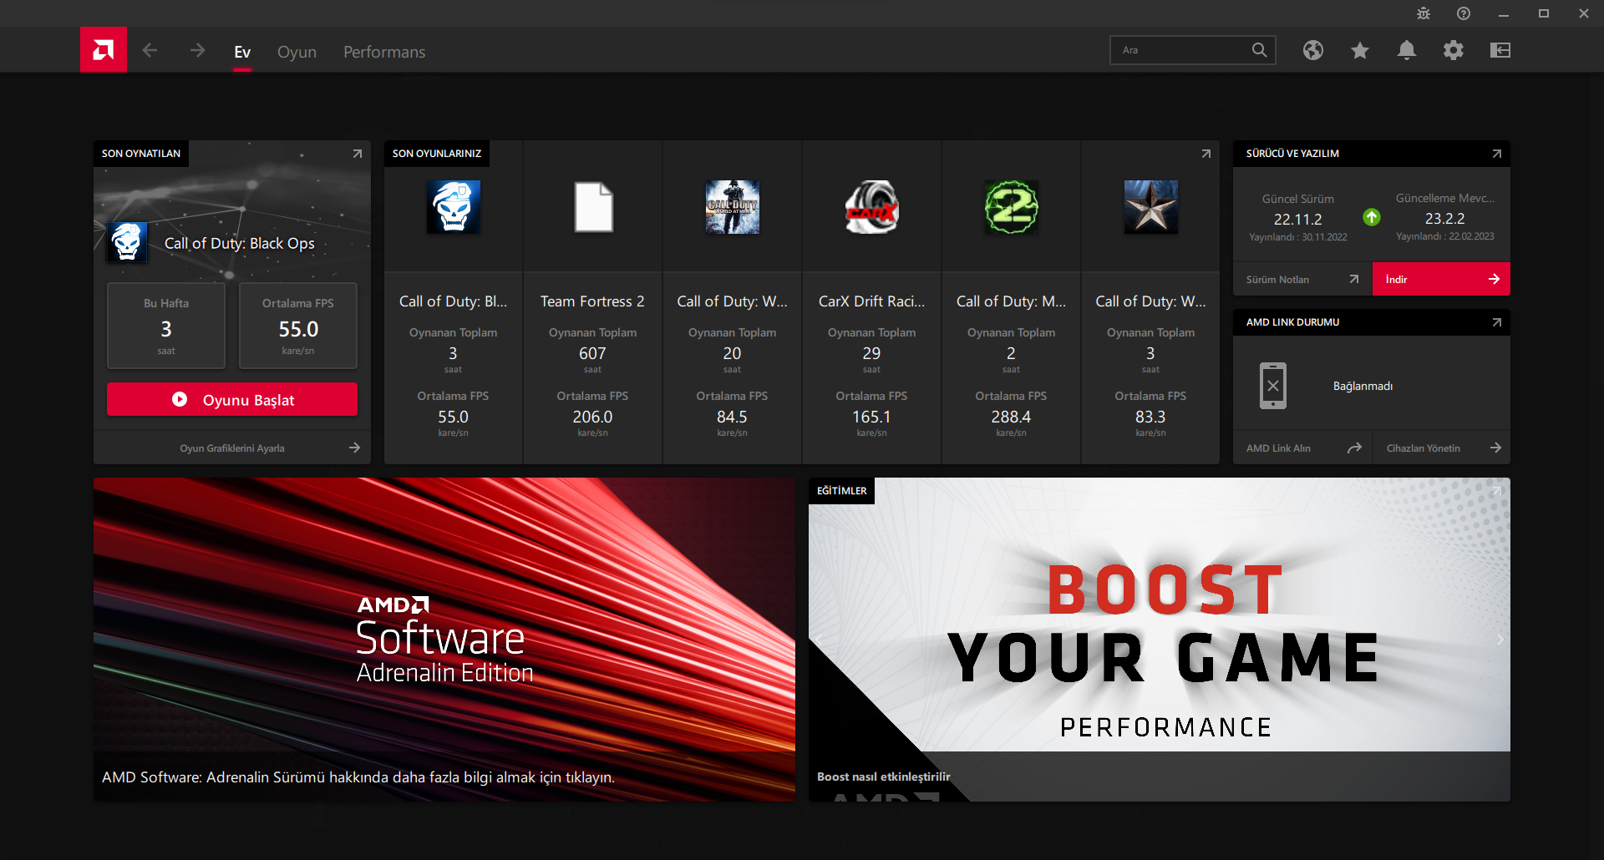Show previous tutorial with left chevron
The width and height of the screenshot is (1604, 860).
click(x=819, y=640)
